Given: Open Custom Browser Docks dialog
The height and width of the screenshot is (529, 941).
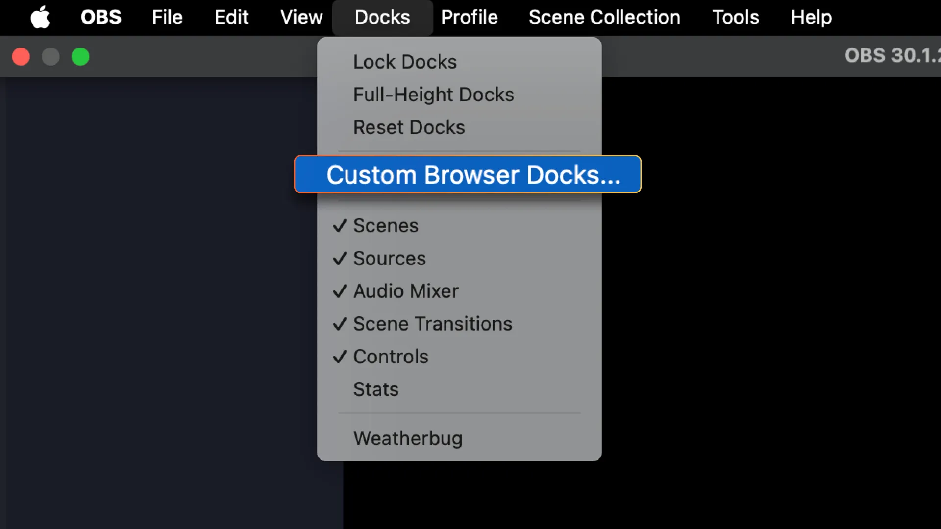Looking at the screenshot, I should pyautogui.click(x=468, y=174).
